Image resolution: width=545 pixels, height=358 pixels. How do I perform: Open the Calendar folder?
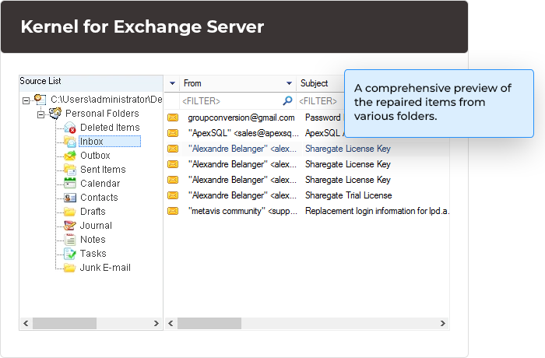100,183
